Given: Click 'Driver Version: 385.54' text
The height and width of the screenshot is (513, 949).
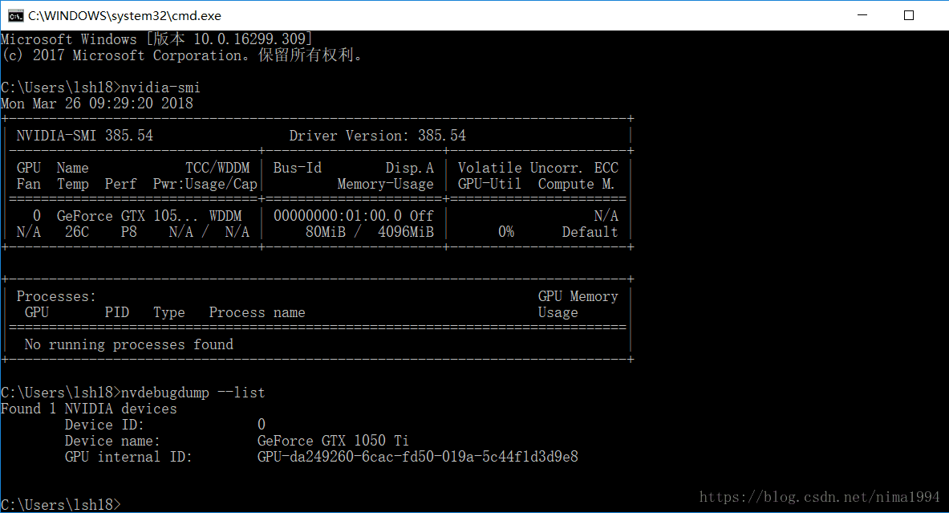Looking at the screenshot, I should [x=378, y=136].
